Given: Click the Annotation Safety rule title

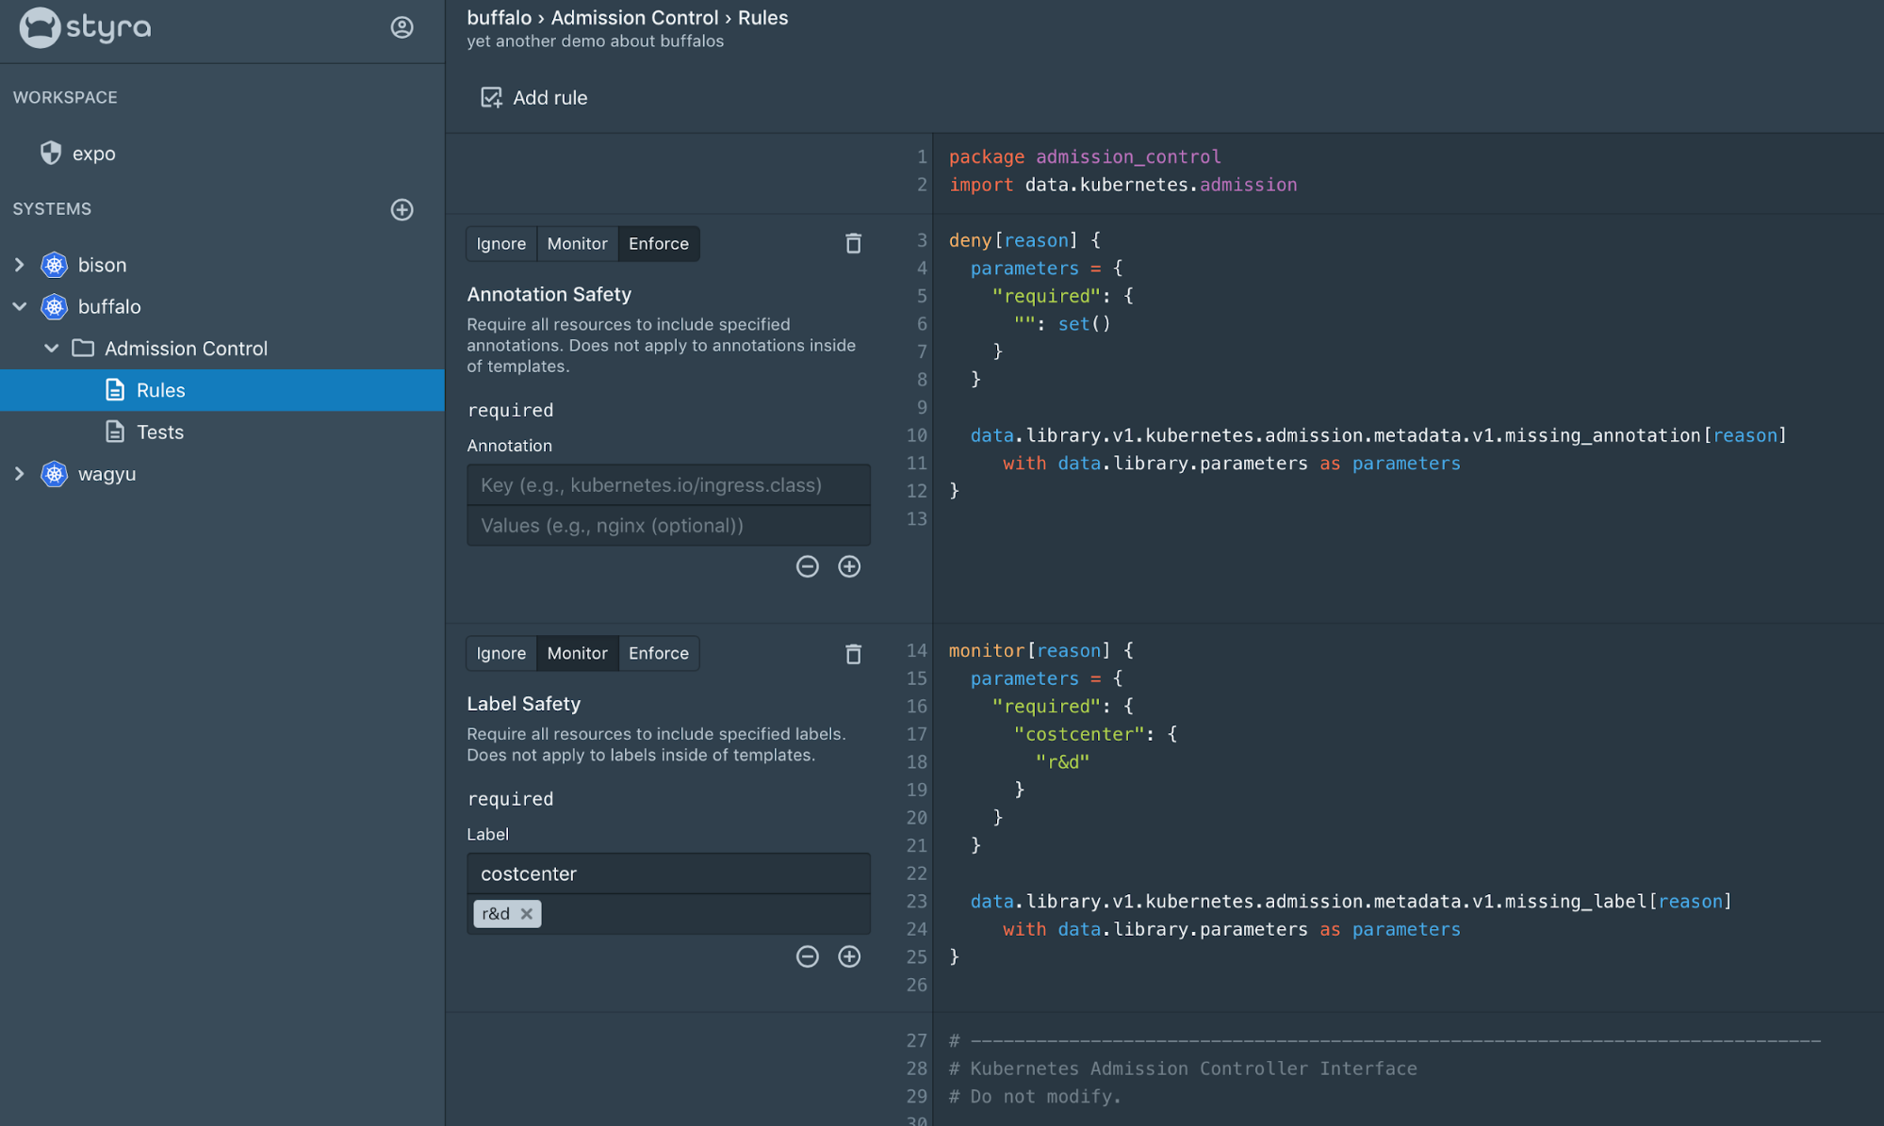Looking at the screenshot, I should (549, 294).
